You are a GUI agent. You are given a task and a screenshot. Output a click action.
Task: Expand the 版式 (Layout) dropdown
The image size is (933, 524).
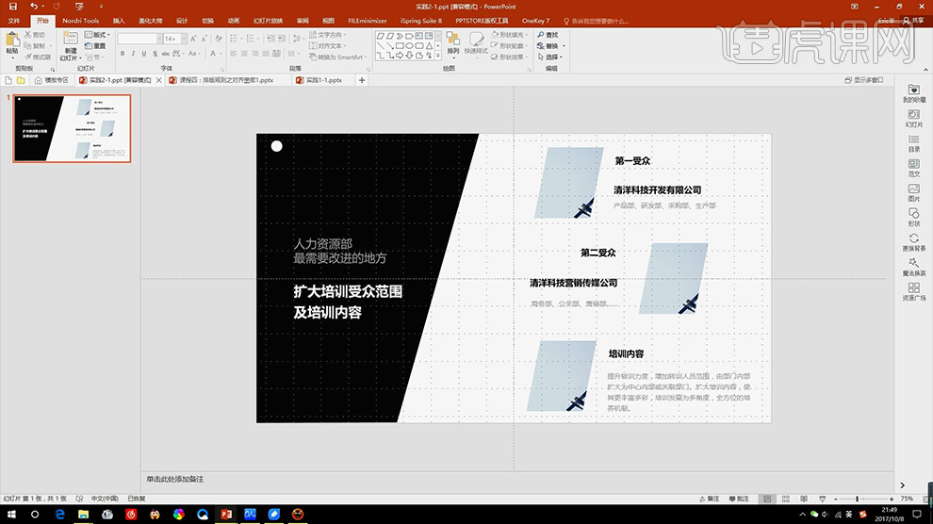(x=98, y=35)
